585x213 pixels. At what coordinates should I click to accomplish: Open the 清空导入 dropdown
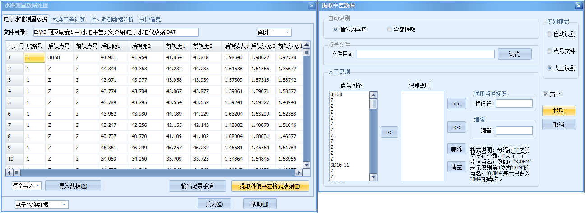27,185
